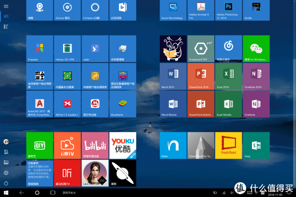Screen dimensions: 296x197
Task: Open the orange cloud TV tile
Action: (67, 145)
